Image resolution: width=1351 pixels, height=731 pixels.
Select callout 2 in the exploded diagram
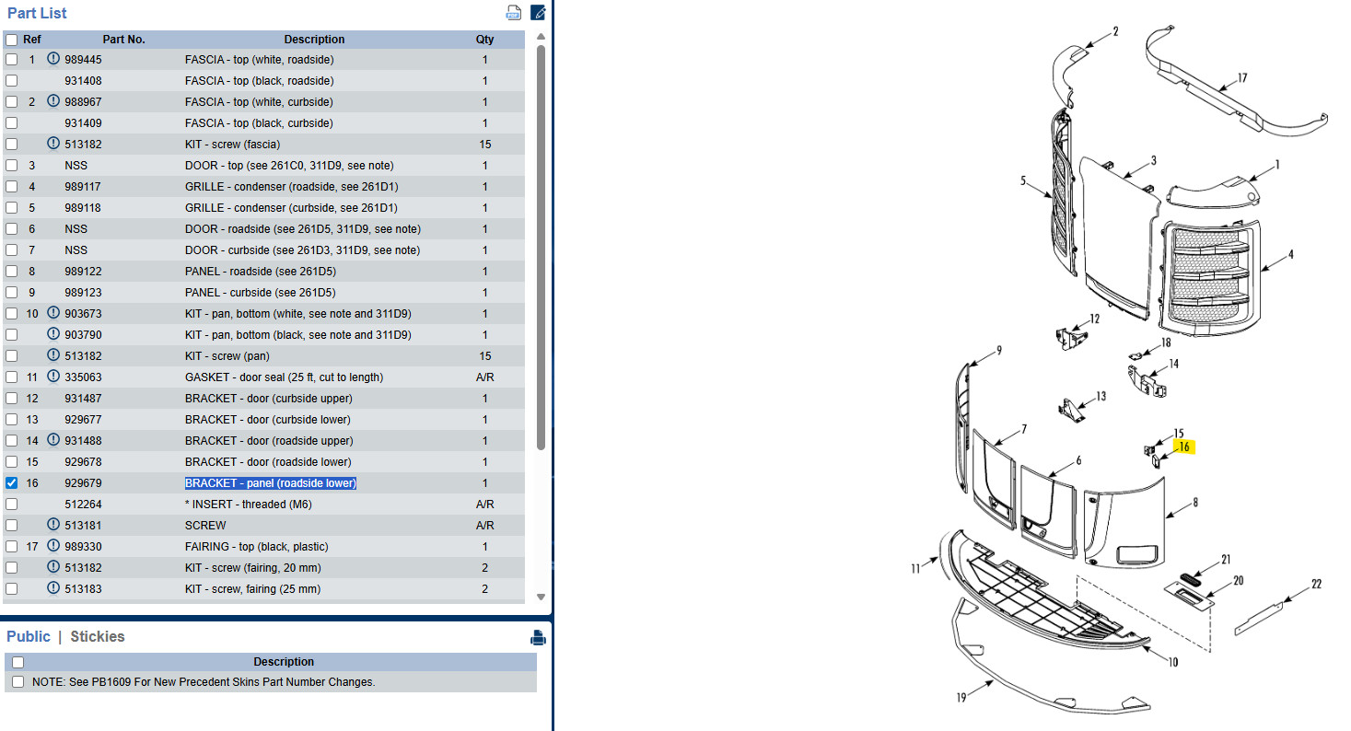tap(1115, 31)
